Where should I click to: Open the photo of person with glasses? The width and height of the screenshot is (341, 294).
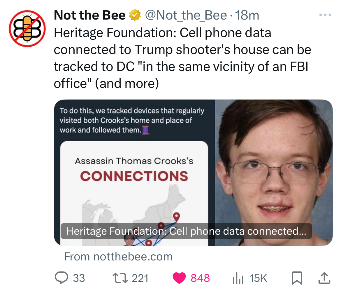(273, 163)
